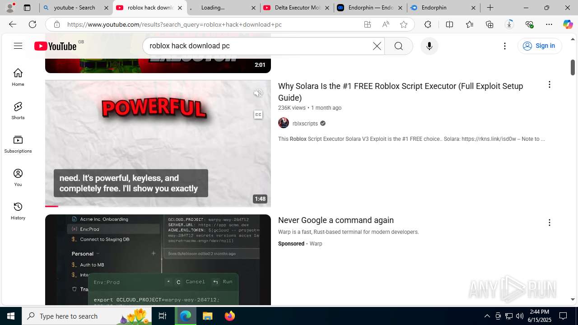This screenshot has width=578, height=325.
Task: Open Edge Downloads
Action: click(509, 24)
